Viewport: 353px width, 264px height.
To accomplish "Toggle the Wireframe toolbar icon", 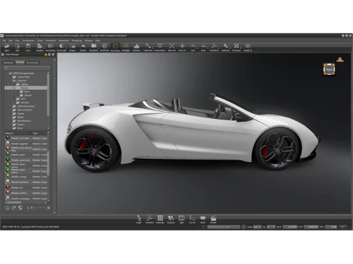I will tap(104, 46).
